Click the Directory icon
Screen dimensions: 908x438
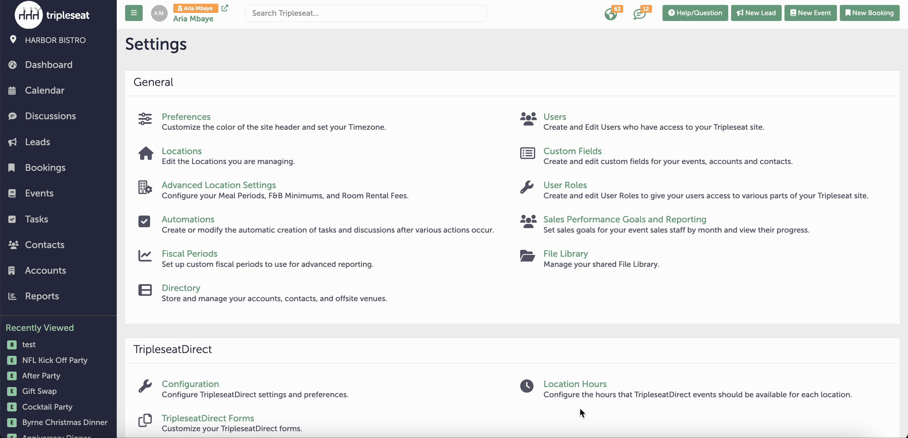(145, 290)
